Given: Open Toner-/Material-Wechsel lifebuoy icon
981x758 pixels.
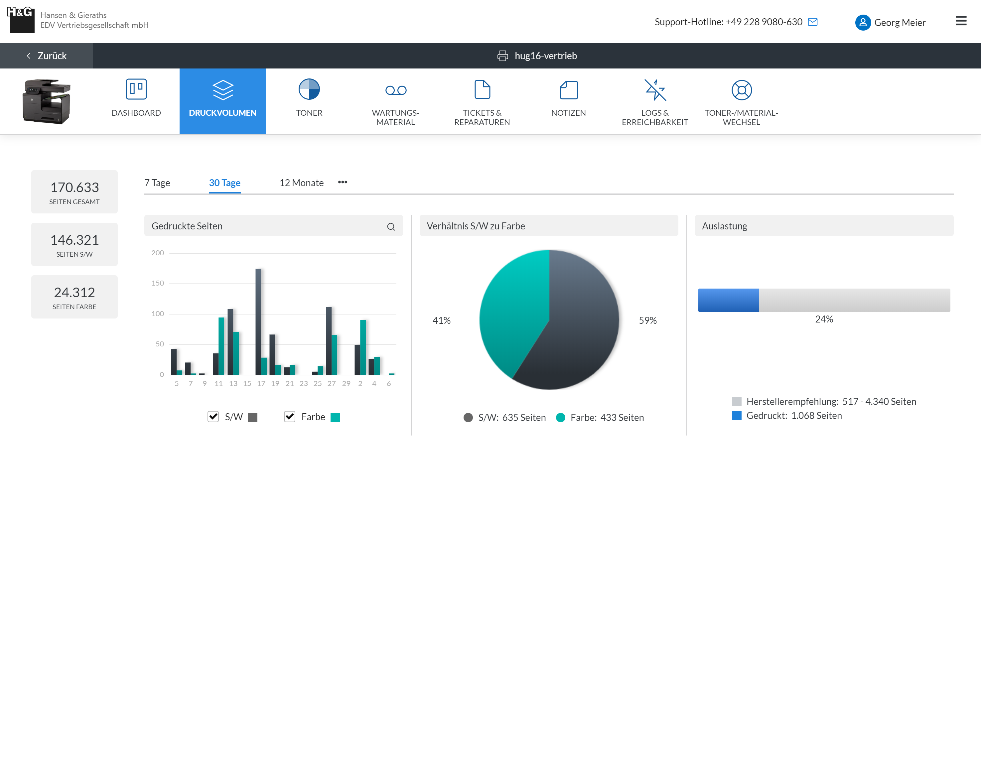Looking at the screenshot, I should click(x=742, y=90).
